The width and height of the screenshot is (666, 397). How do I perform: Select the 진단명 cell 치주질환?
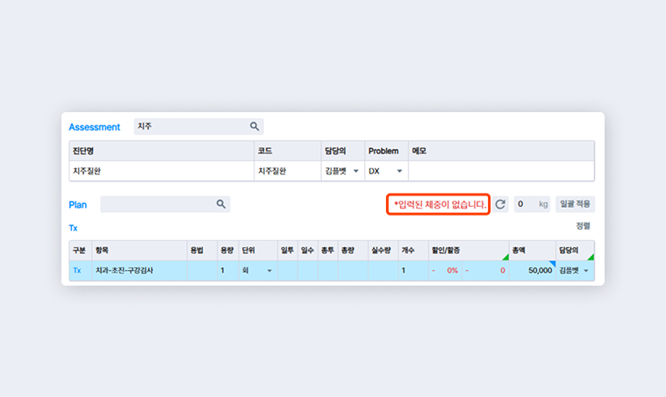(x=161, y=171)
